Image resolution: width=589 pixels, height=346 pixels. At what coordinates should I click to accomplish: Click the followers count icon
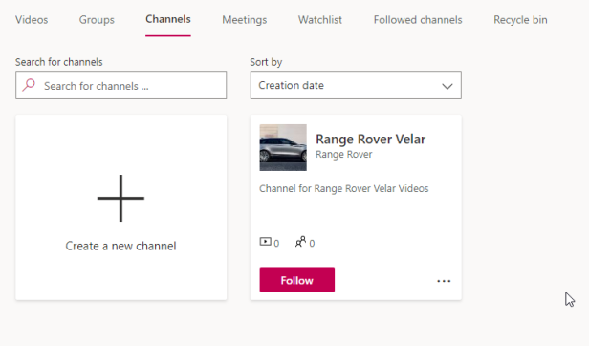coord(300,242)
